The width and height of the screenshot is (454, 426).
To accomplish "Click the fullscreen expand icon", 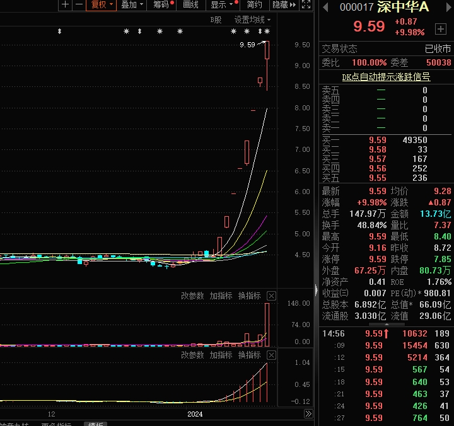I will click(306, 5).
